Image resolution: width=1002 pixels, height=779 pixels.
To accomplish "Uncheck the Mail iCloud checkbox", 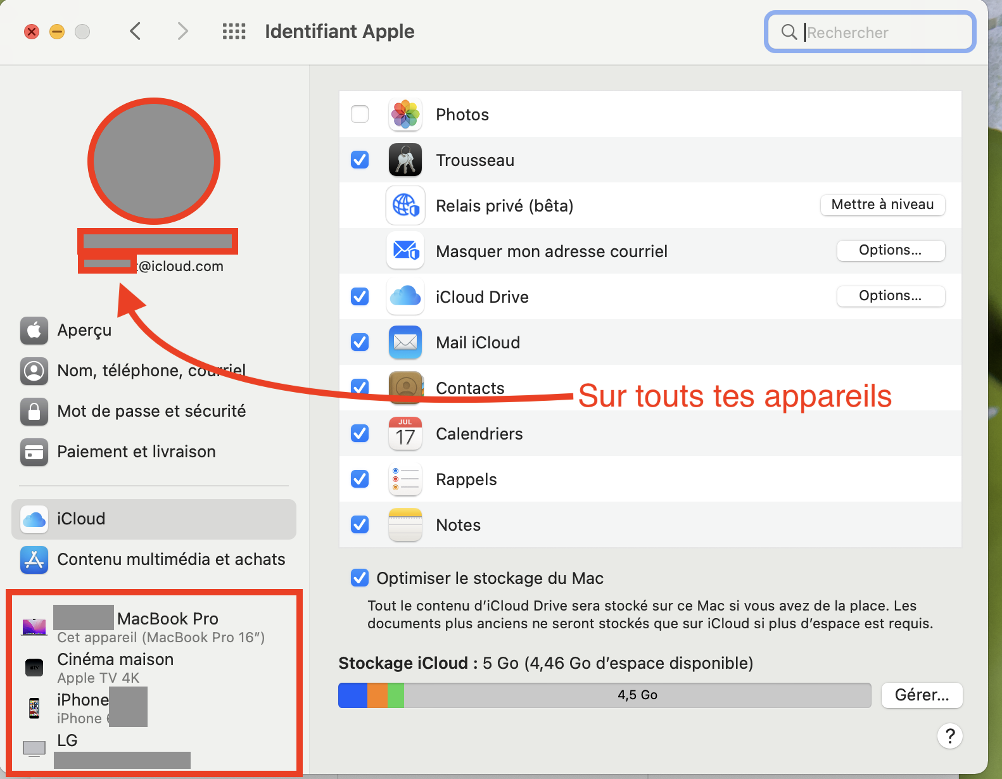I will click(360, 342).
